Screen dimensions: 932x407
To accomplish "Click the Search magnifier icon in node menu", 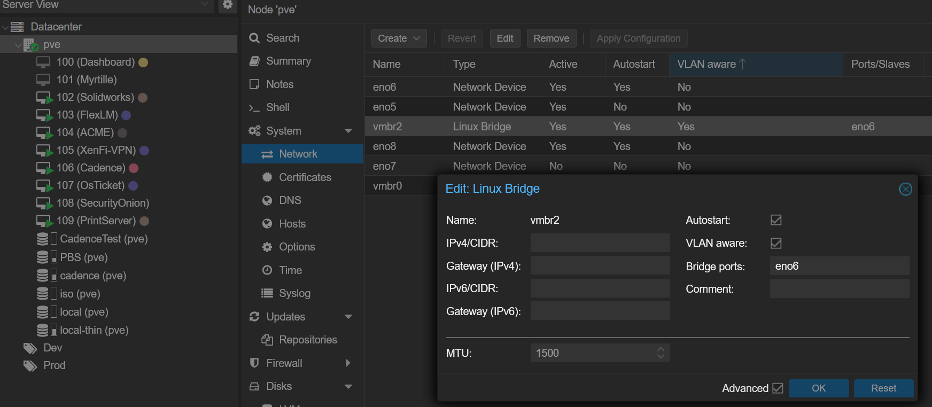I will pos(254,38).
